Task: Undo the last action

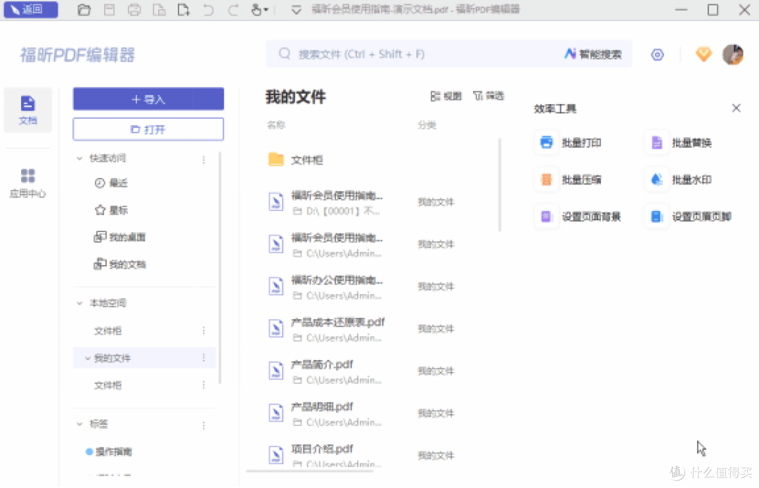Action: click(x=208, y=10)
